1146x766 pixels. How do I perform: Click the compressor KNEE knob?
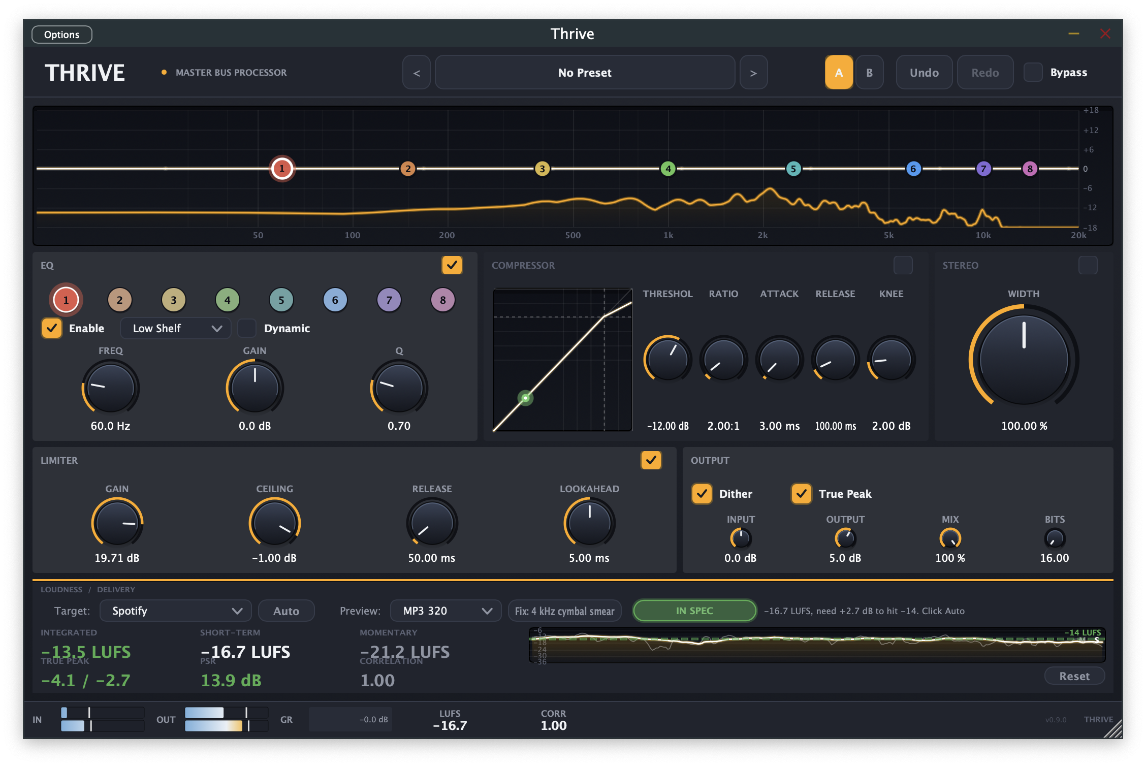pyautogui.click(x=892, y=360)
